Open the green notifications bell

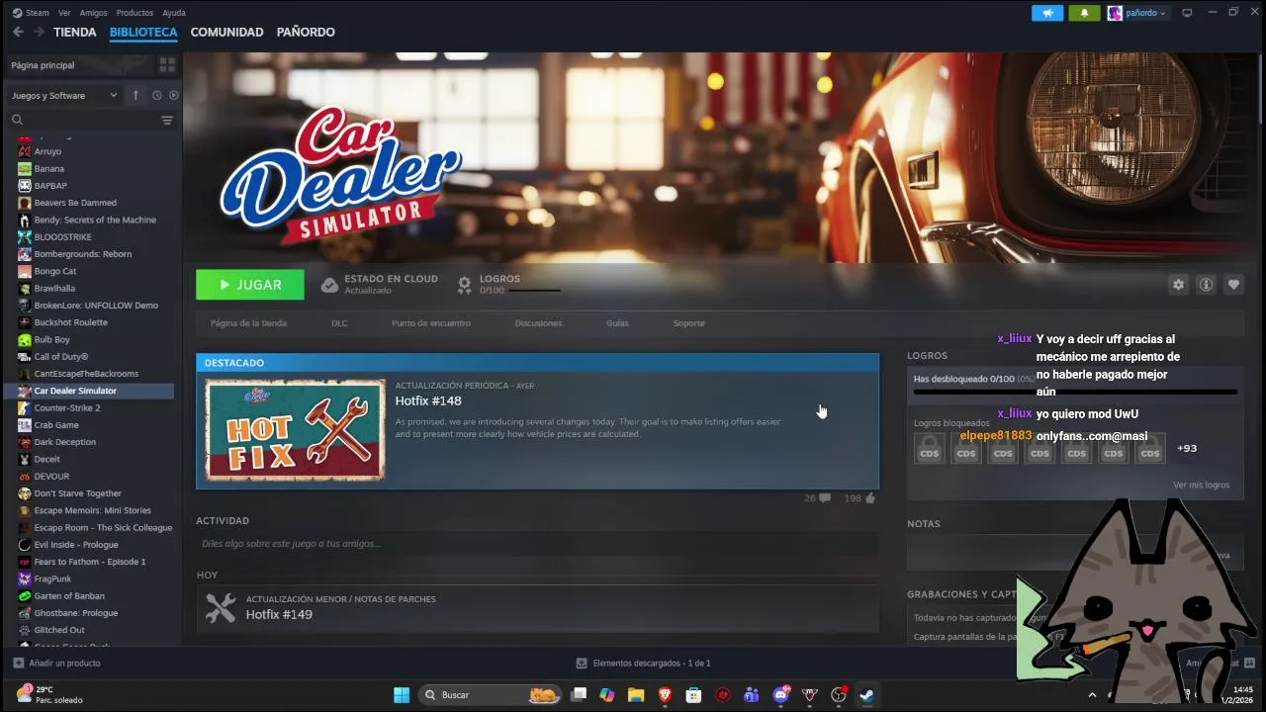[x=1084, y=13]
